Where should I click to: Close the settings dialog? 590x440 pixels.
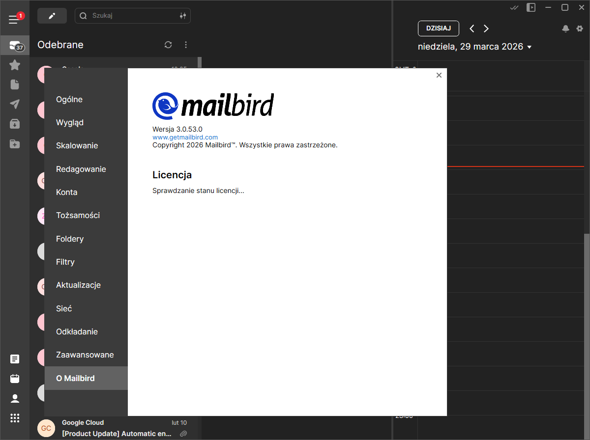pyautogui.click(x=439, y=75)
